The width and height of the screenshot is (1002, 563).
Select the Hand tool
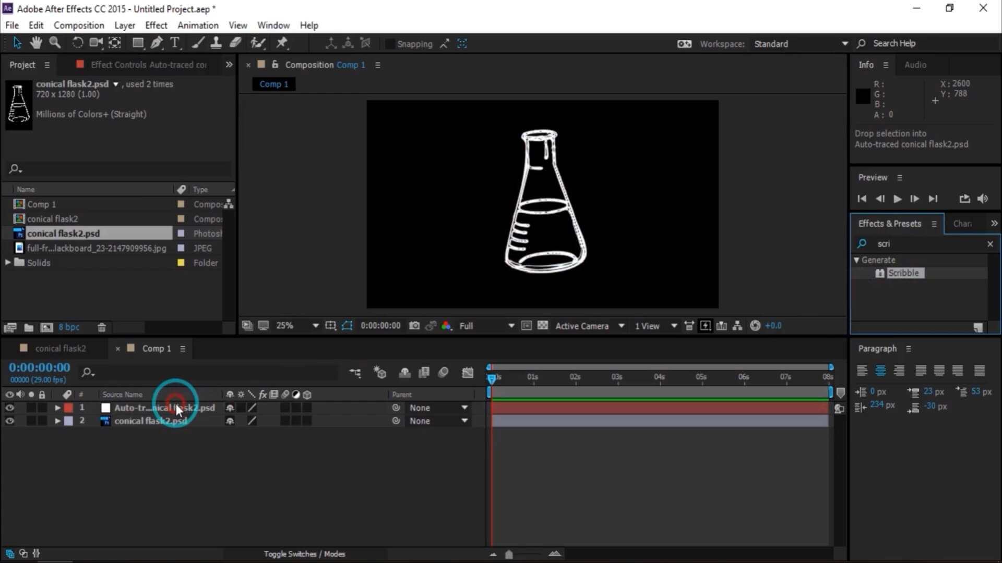[x=36, y=43]
